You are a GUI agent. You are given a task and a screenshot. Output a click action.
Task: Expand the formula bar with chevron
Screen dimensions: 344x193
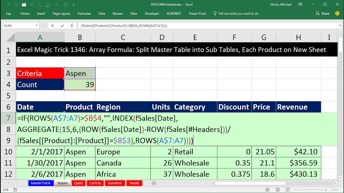tap(340, 26)
